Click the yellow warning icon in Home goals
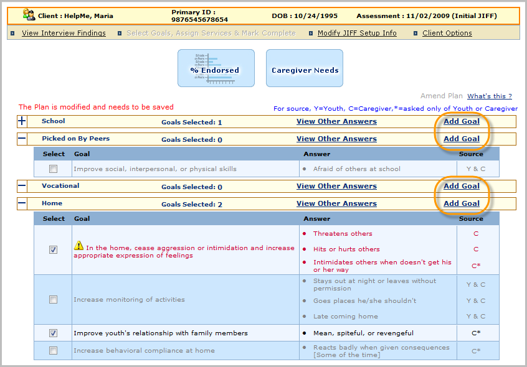The height and width of the screenshot is (367, 527). click(78, 246)
